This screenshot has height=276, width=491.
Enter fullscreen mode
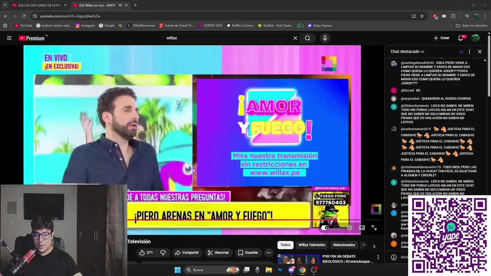374,228
